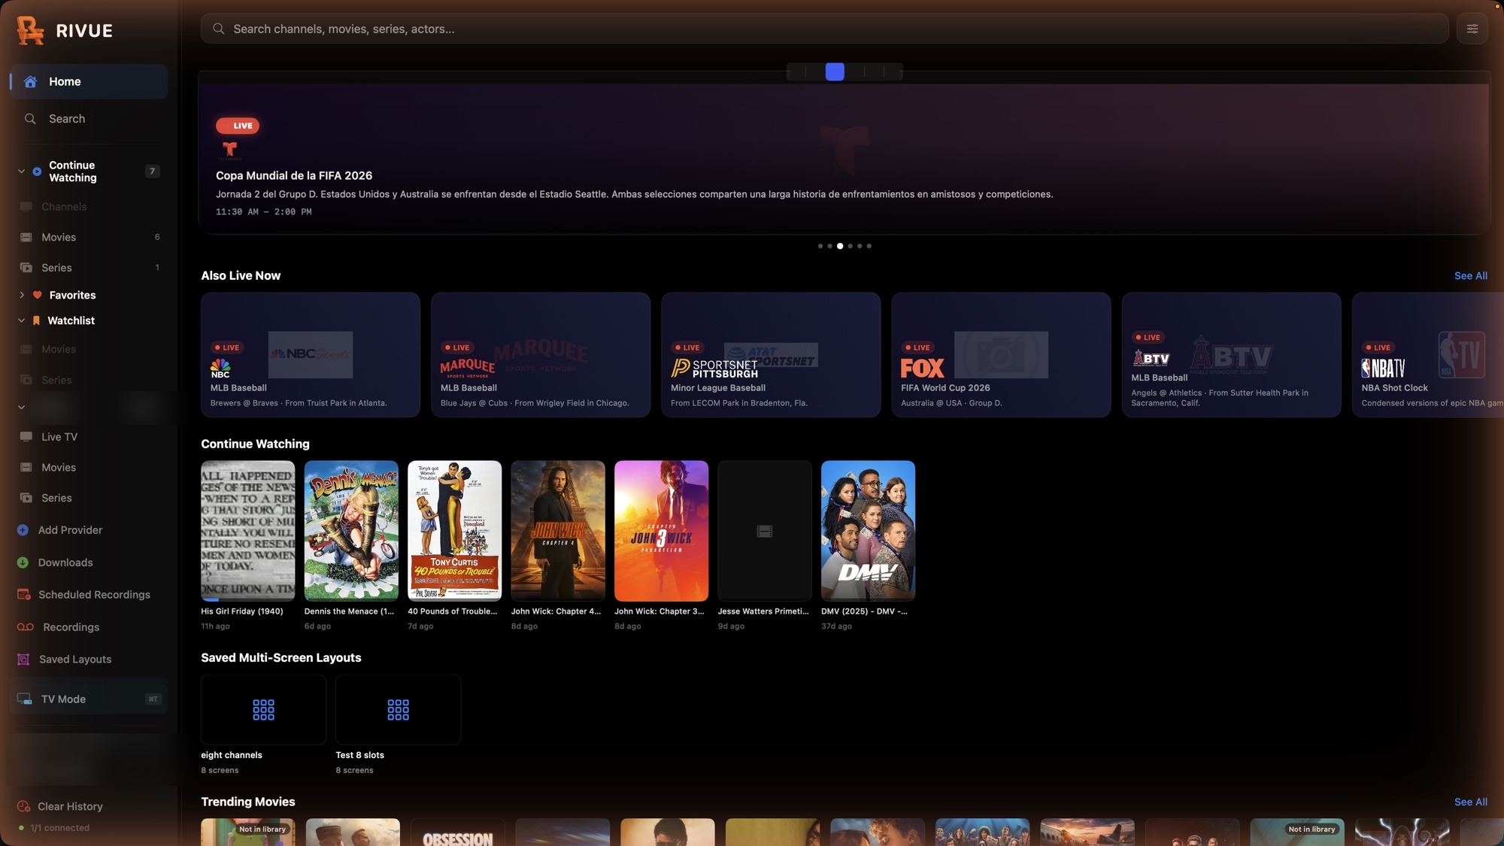Click the grid icon on Test 8 slots layout
This screenshot has height=846, width=1504.
pos(398,709)
